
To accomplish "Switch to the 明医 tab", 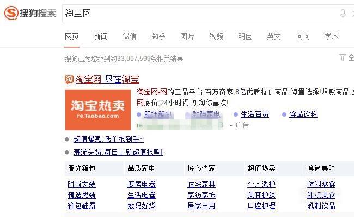I will 245,36.
